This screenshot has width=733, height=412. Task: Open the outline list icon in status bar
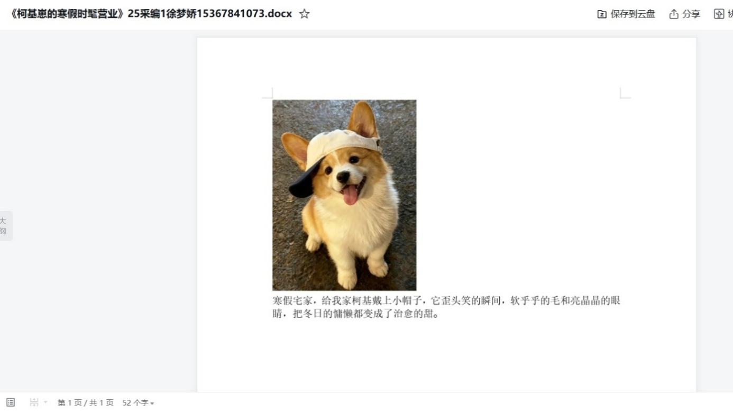(x=11, y=402)
